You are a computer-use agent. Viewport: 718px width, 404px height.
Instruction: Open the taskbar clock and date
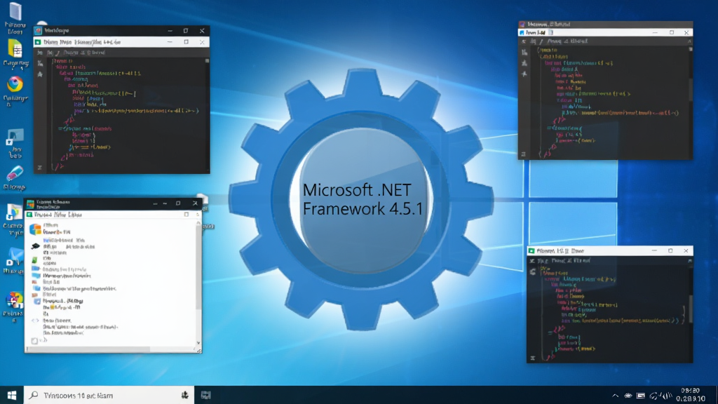point(690,395)
